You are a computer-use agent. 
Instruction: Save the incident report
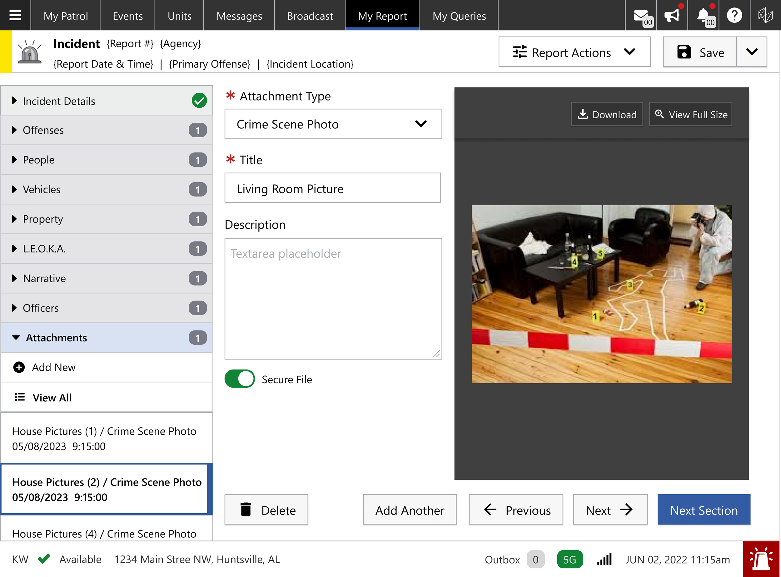(700, 52)
